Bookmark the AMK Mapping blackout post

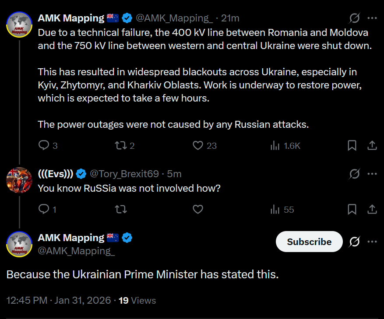352,145
